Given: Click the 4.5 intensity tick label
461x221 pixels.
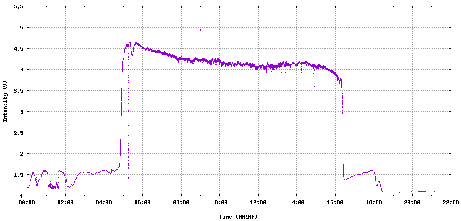Looking at the screenshot, I should (18, 48).
